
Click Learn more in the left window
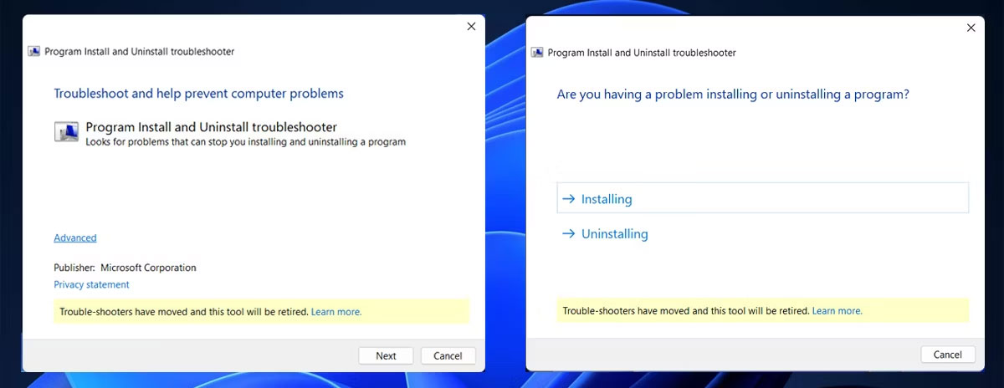336,312
